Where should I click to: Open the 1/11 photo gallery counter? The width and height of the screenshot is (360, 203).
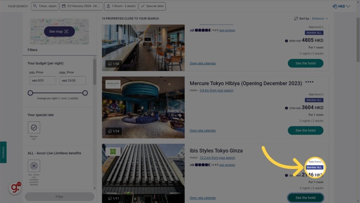click(x=114, y=198)
